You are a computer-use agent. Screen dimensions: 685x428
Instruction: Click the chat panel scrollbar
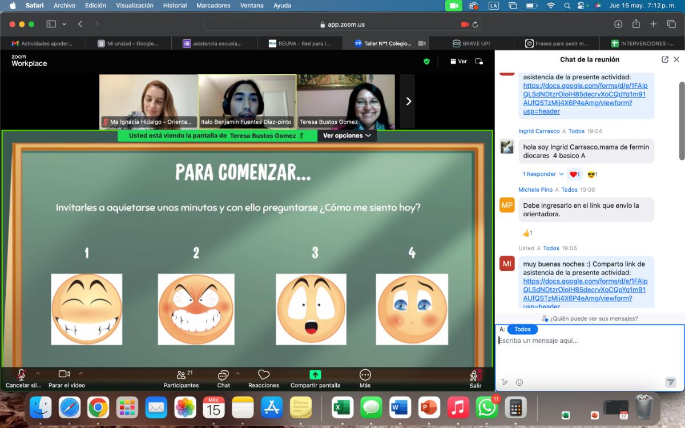pyautogui.click(x=681, y=120)
